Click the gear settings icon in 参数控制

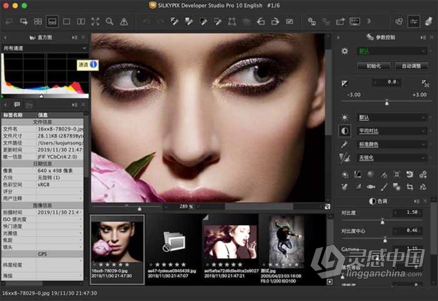pyautogui.click(x=344, y=51)
